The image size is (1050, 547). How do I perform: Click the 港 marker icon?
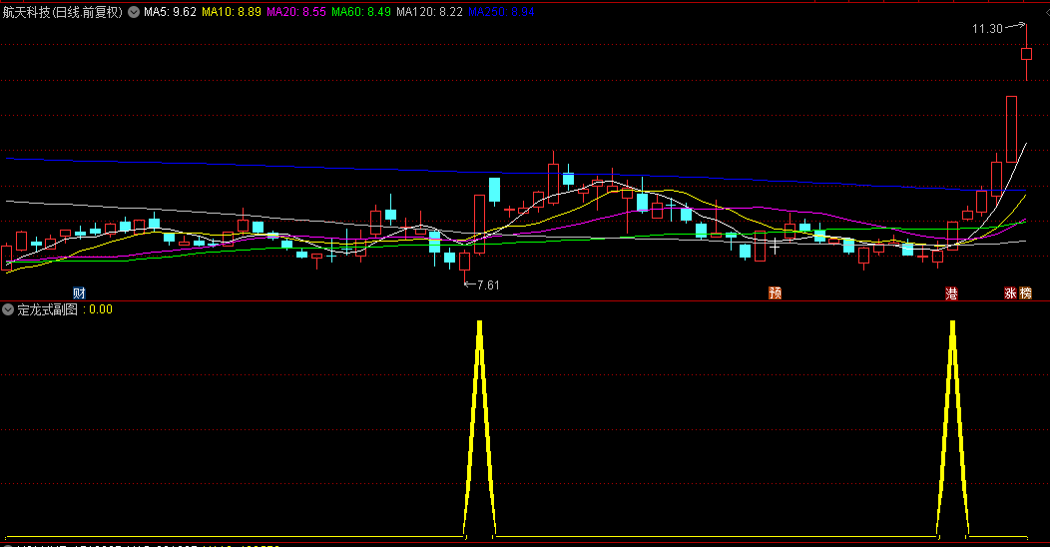(951, 292)
